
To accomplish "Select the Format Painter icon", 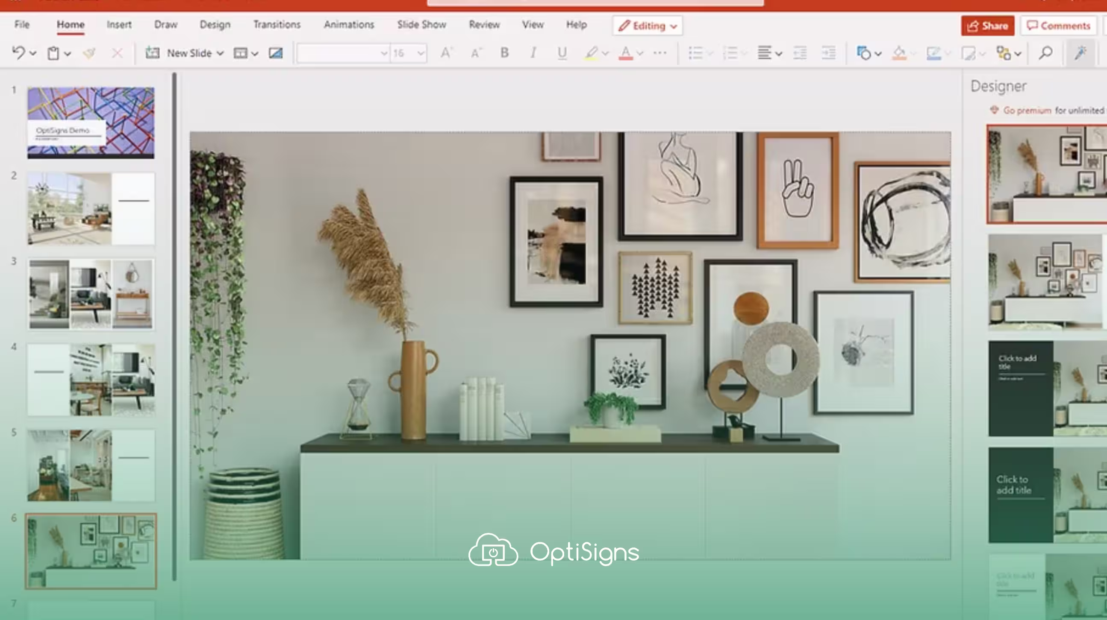I will click(89, 53).
